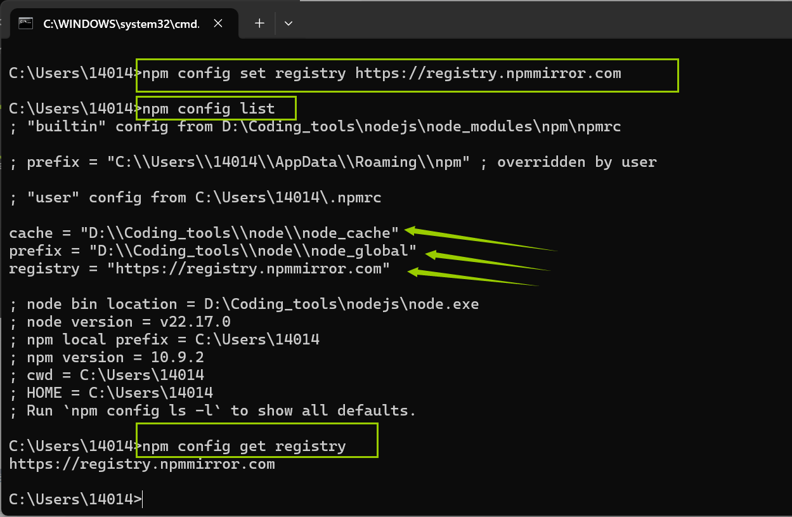This screenshot has height=517, width=792.
Task: Click the 'HOME = C:\Users\14014' line
Action: 111,393
